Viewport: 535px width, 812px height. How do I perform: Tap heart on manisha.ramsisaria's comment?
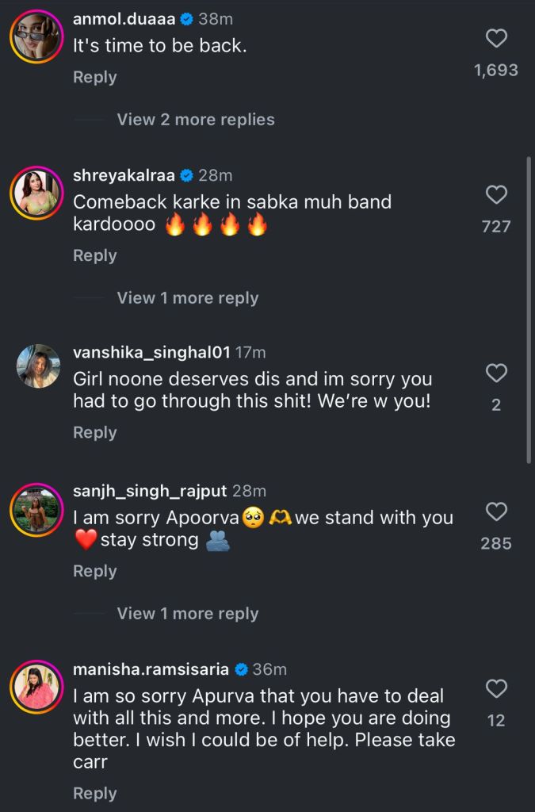496,688
